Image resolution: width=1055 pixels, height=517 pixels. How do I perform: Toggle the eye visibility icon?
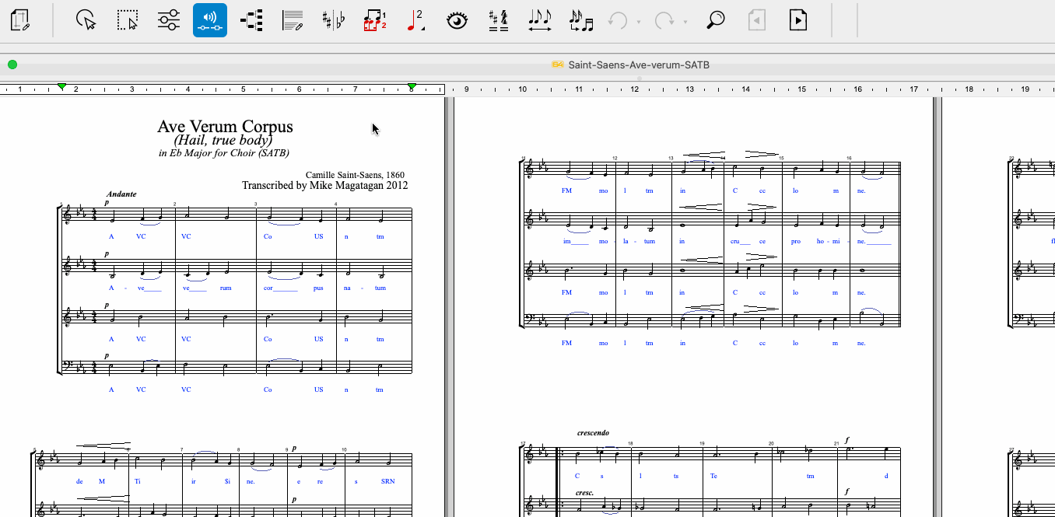[457, 20]
